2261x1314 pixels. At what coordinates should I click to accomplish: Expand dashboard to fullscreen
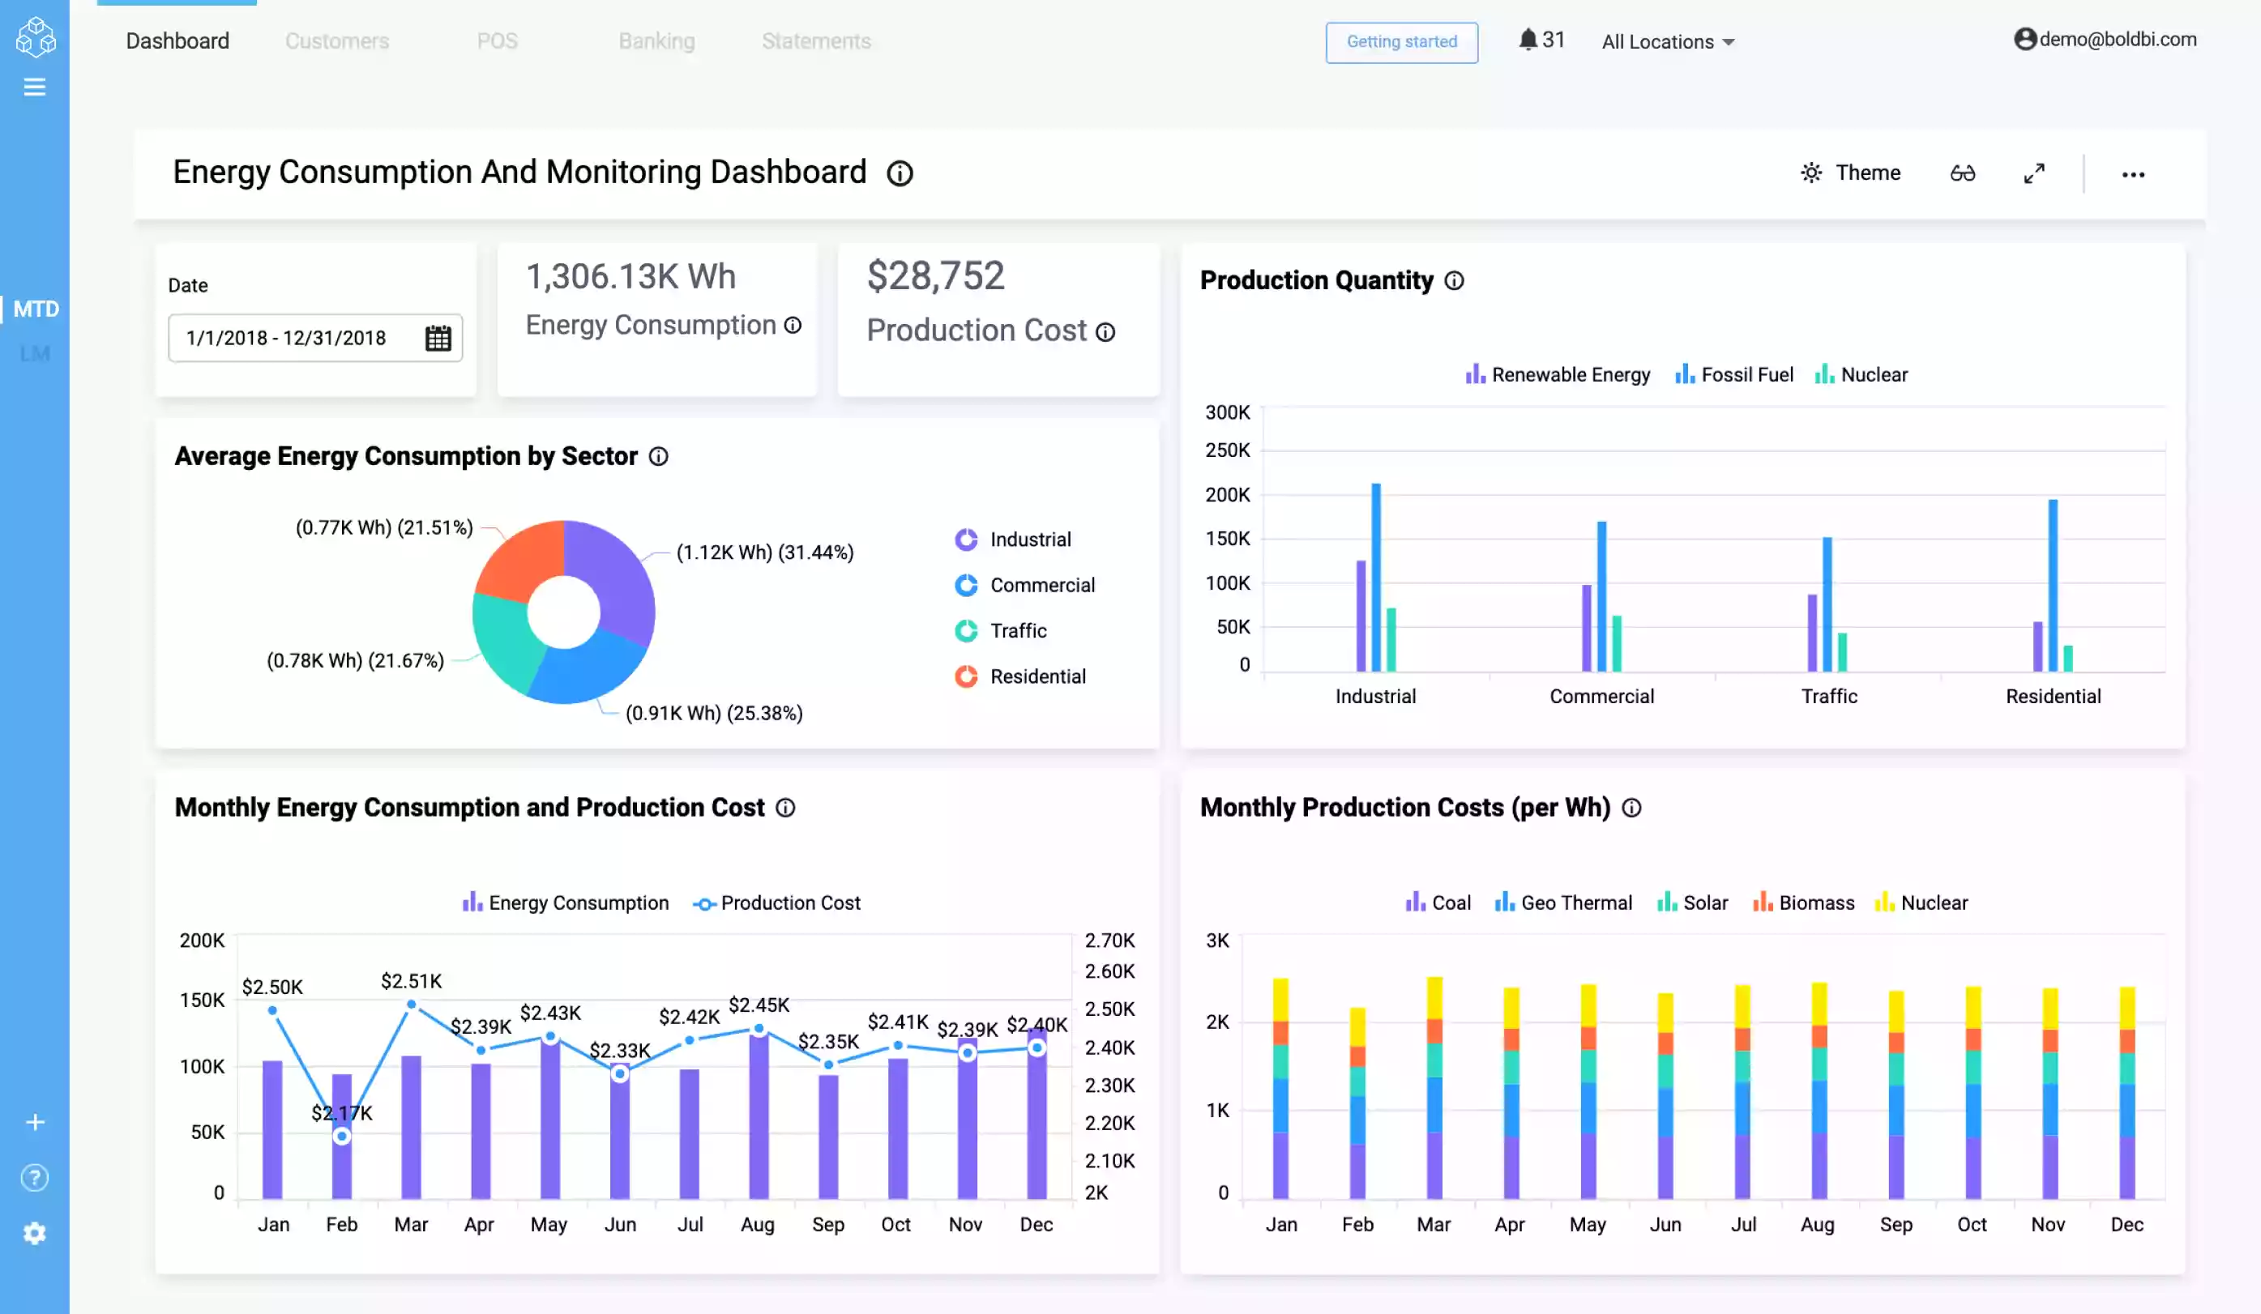2034,173
